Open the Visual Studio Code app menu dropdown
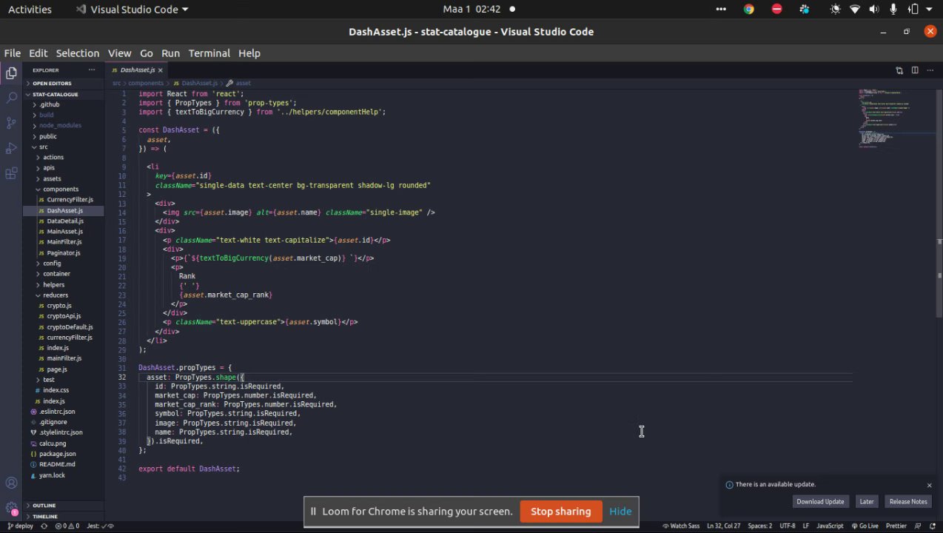The image size is (943, 533). click(132, 10)
